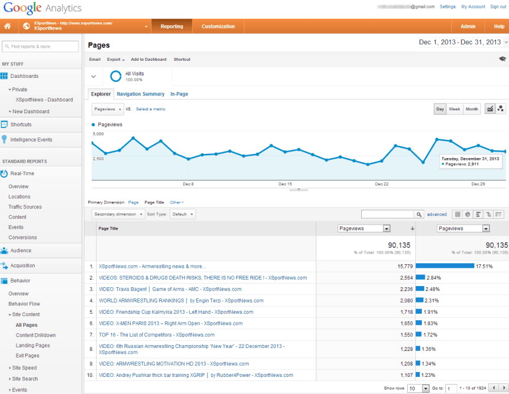Click the sort arrow on the Pageviews column

click(x=412, y=228)
